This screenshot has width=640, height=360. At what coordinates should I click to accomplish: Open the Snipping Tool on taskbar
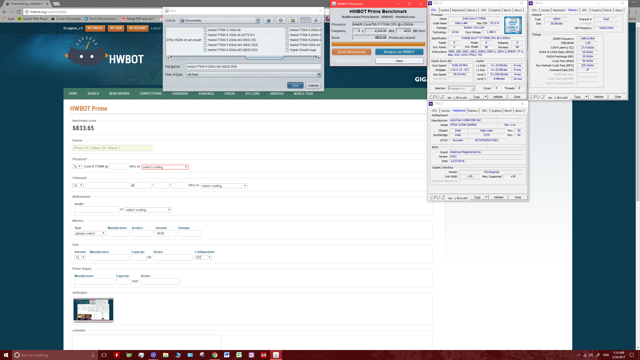click(202, 355)
